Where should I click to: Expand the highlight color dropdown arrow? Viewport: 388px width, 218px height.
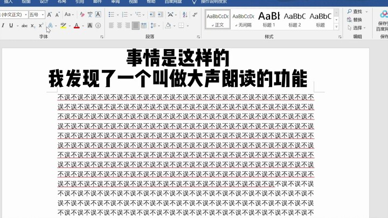click(x=70, y=26)
